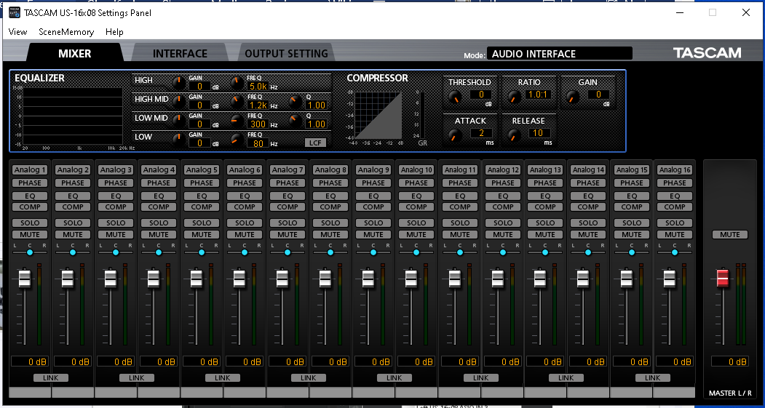
Task: Click the EQ HIGH gain knob
Action: click(x=179, y=84)
